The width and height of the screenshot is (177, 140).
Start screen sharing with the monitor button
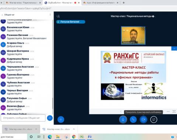(154, 119)
